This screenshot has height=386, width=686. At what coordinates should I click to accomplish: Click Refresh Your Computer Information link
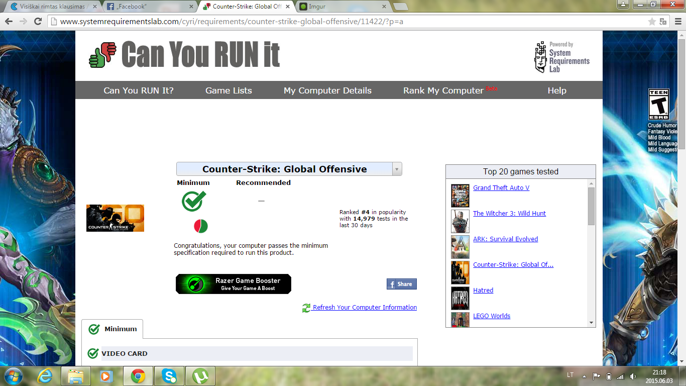365,308
